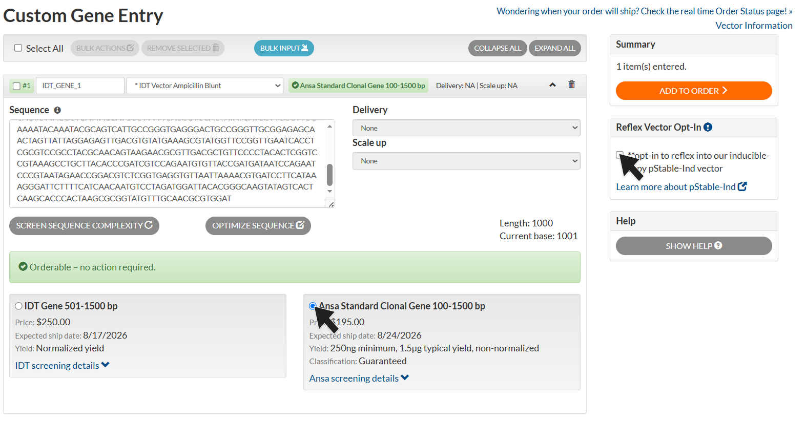
Task: Click the ship date '8/24/2026'
Action: click(399, 335)
